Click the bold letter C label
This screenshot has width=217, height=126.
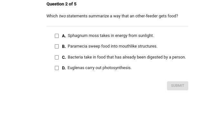64,57
